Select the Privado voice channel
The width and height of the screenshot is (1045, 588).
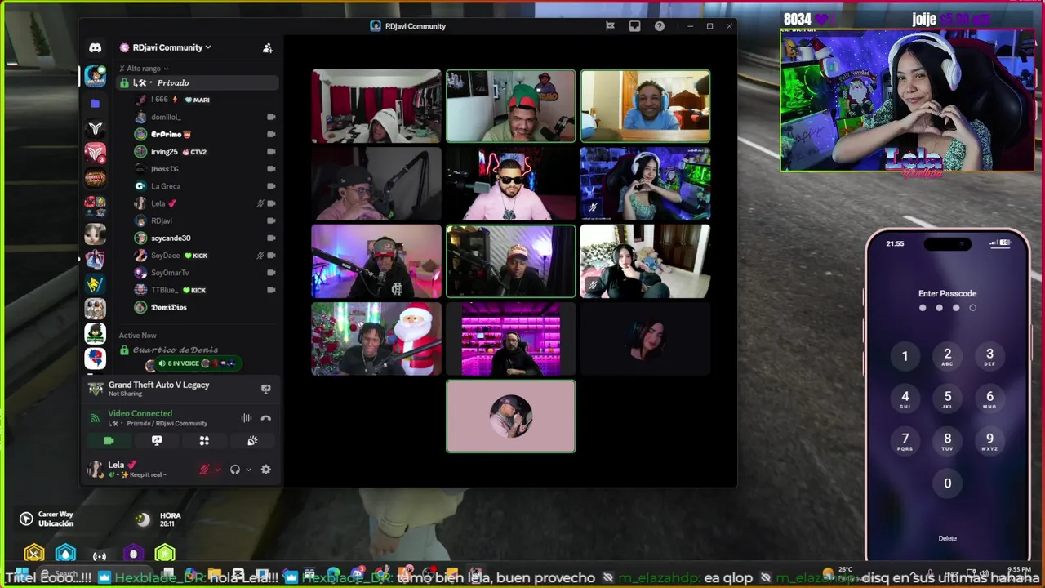click(198, 82)
